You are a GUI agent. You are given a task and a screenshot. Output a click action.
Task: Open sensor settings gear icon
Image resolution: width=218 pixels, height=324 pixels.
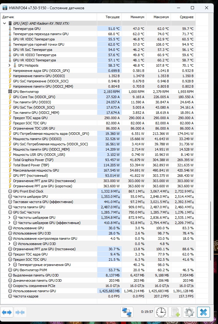point(189,312)
